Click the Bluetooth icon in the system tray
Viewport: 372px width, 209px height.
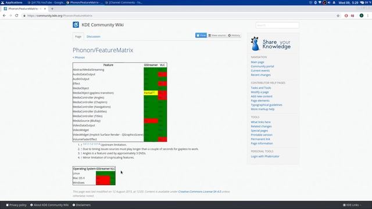pyautogui.click(x=316, y=2)
